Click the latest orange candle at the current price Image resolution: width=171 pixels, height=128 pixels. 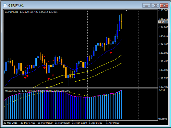(121, 22)
